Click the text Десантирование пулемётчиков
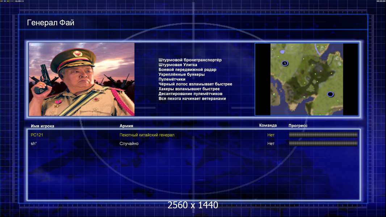The image size is (386, 217). [190, 94]
